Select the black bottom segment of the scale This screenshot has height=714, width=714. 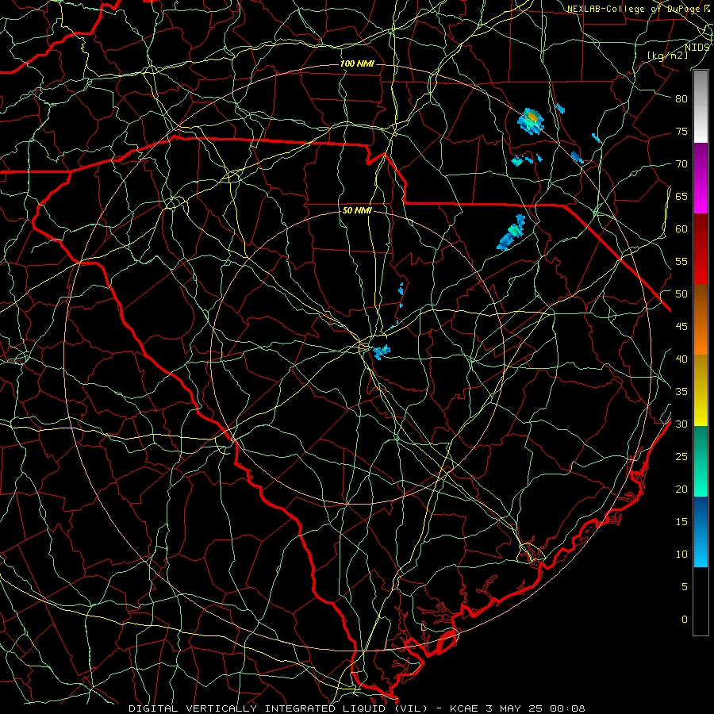click(701, 601)
